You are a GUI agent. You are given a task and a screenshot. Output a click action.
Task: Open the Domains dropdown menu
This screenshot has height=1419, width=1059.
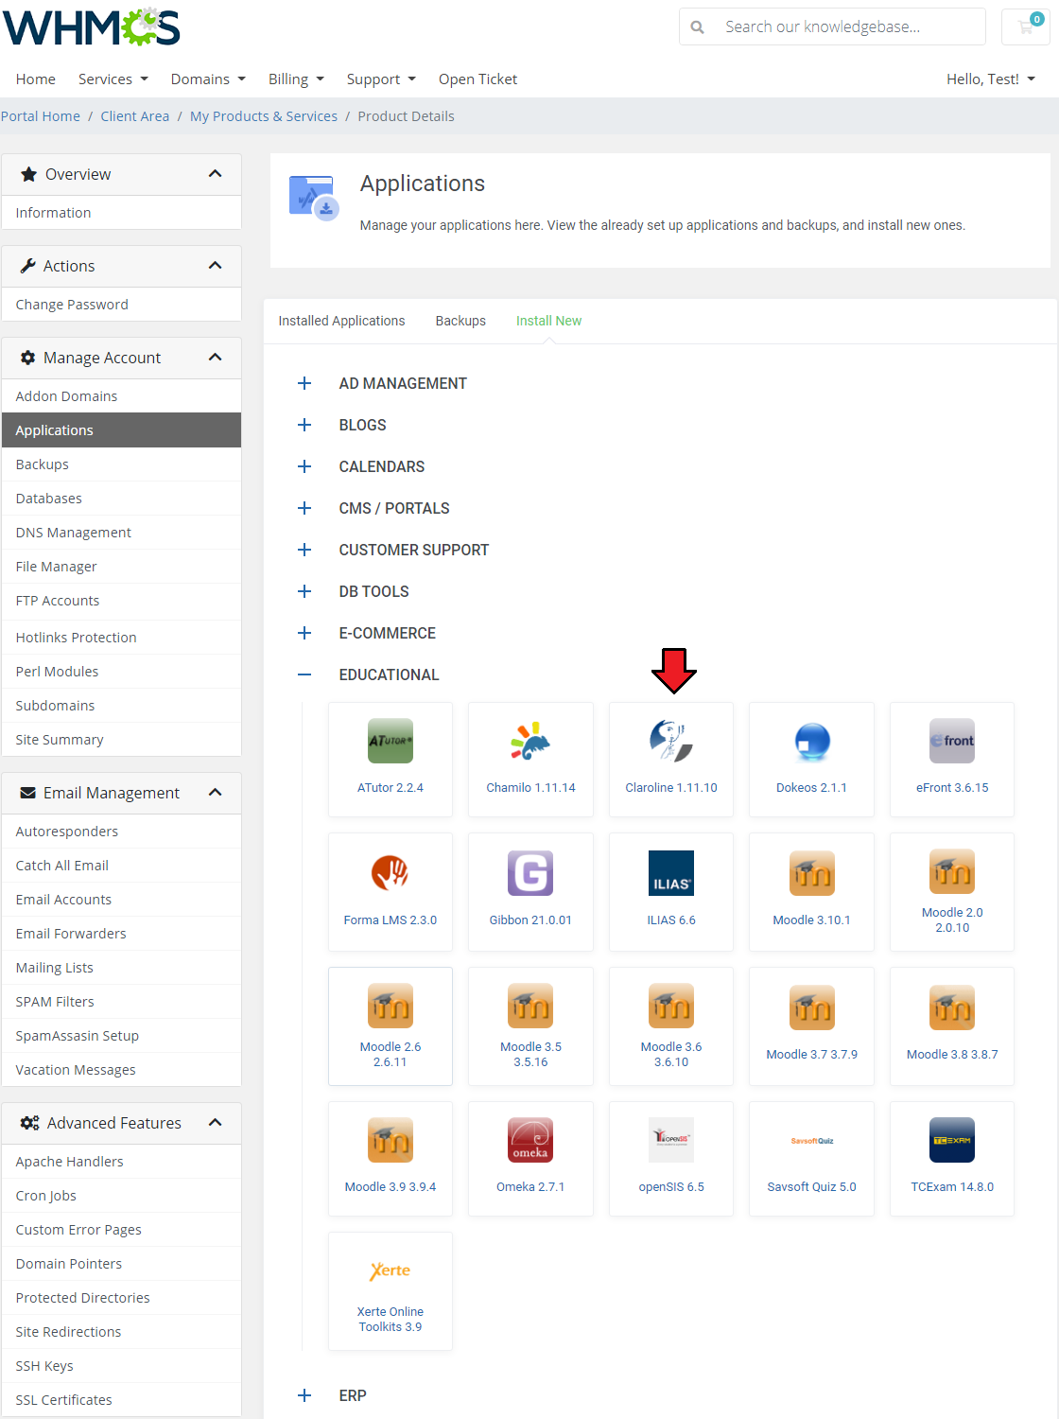pyautogui.click(x=208, y=79)
